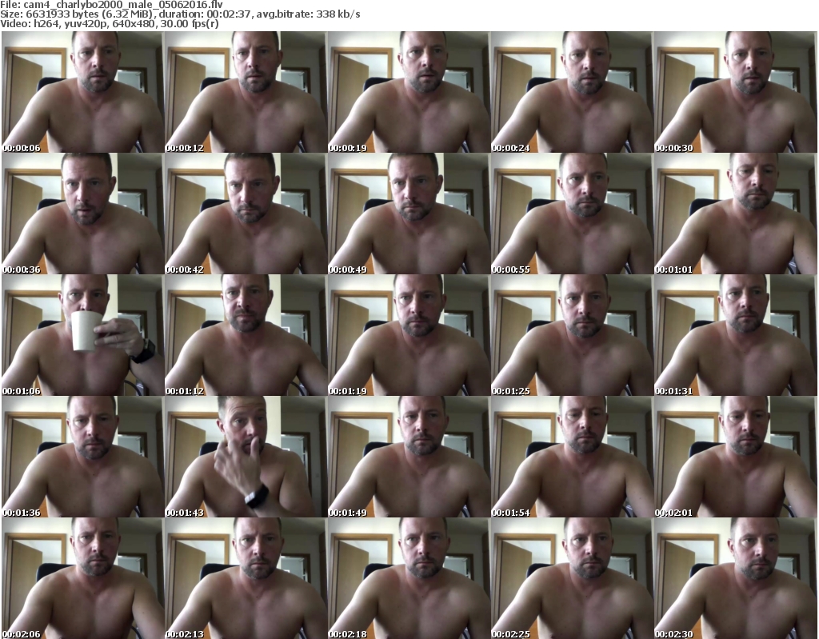The height and width of the screenshot is (639, 819).
Task: Click the thumbnail at 00:02:13
Action: (246, 578)
